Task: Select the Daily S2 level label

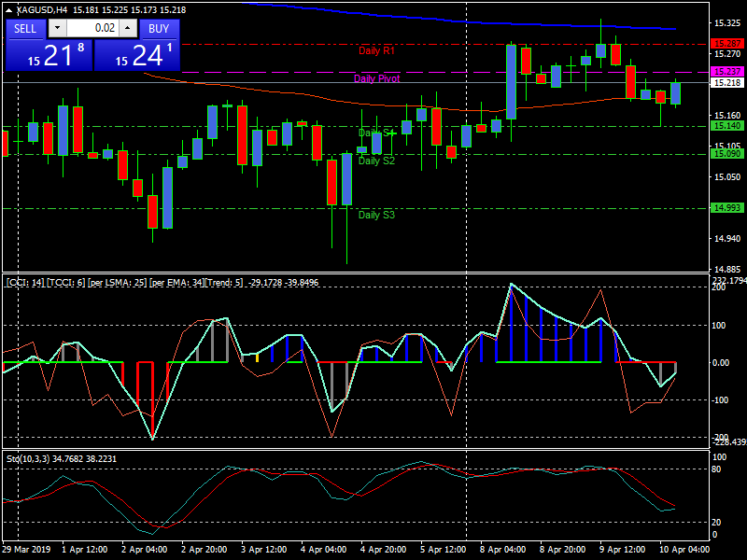Action: coord(376,161)
